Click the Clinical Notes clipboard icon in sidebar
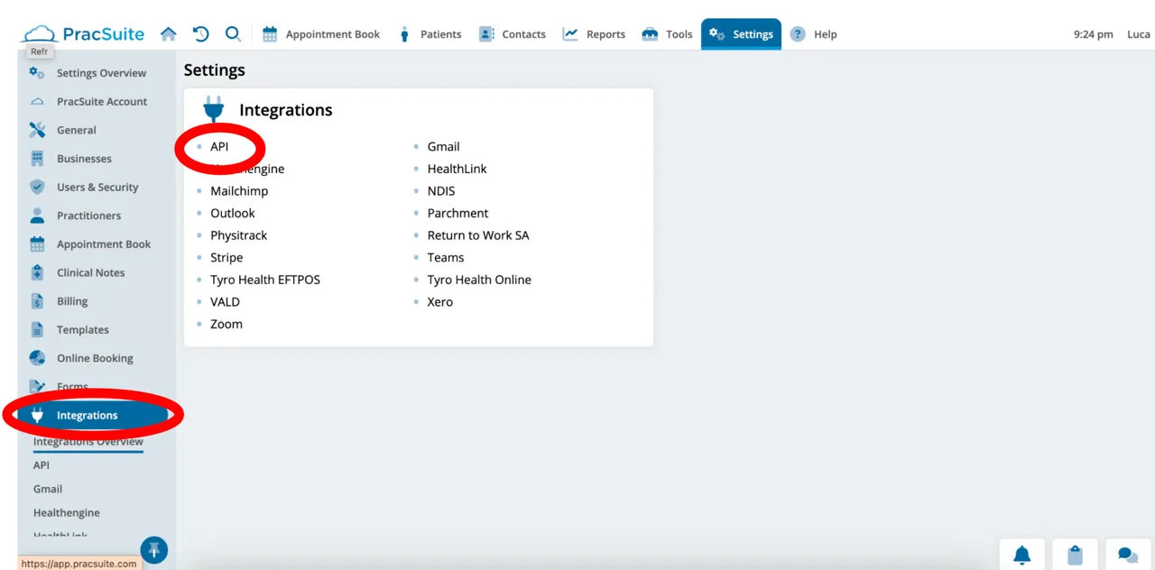 click(x=37, y=272)
